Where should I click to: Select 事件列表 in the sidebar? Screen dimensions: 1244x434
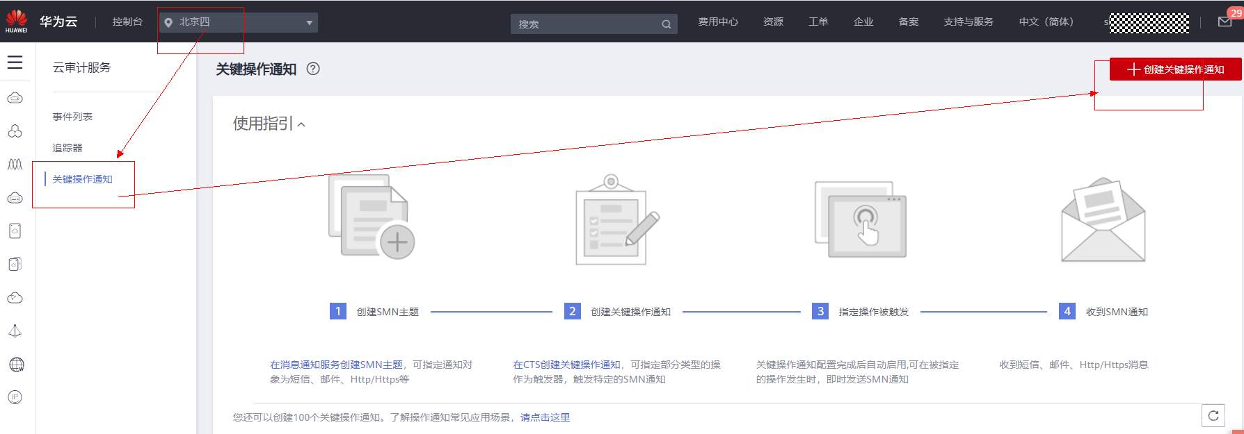coord(72,117)
